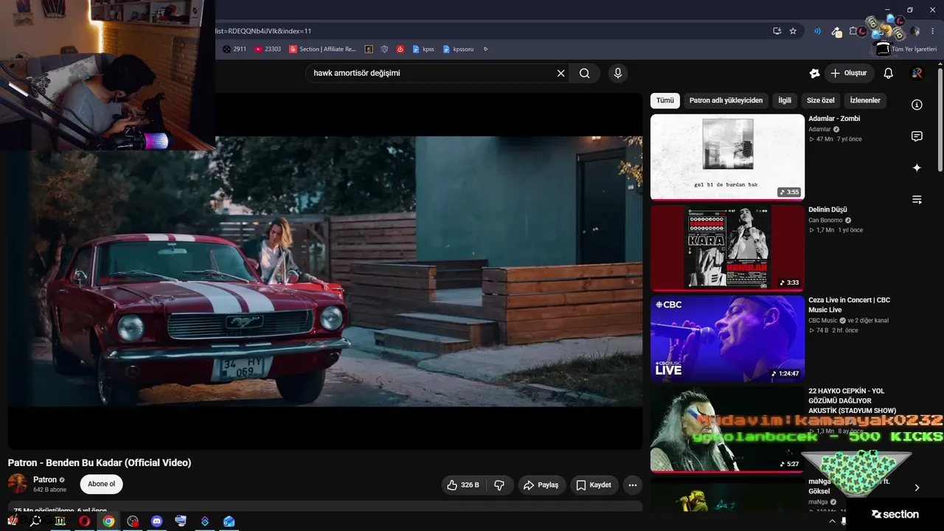Expand the side panel arrow chevron
The image size is (944, 531).
tap(917, 487)
